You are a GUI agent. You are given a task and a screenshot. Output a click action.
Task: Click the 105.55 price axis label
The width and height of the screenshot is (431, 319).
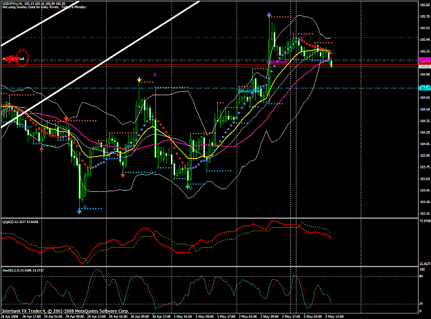425,28
